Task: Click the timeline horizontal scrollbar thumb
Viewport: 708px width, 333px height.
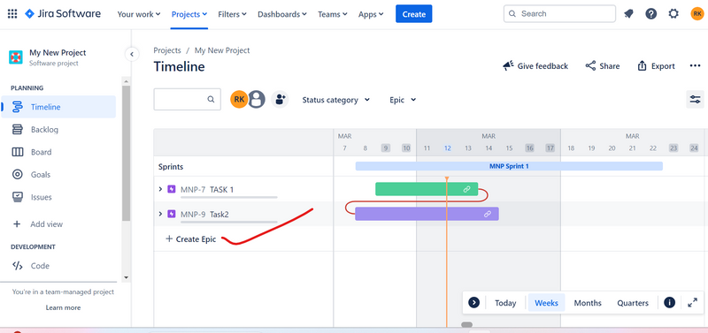Action: click(466, 324)
